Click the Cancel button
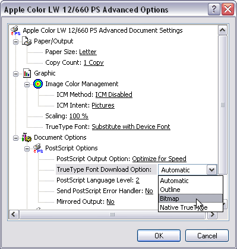The height and width of the screenshot is (249, 237). [x=207, y=236]
